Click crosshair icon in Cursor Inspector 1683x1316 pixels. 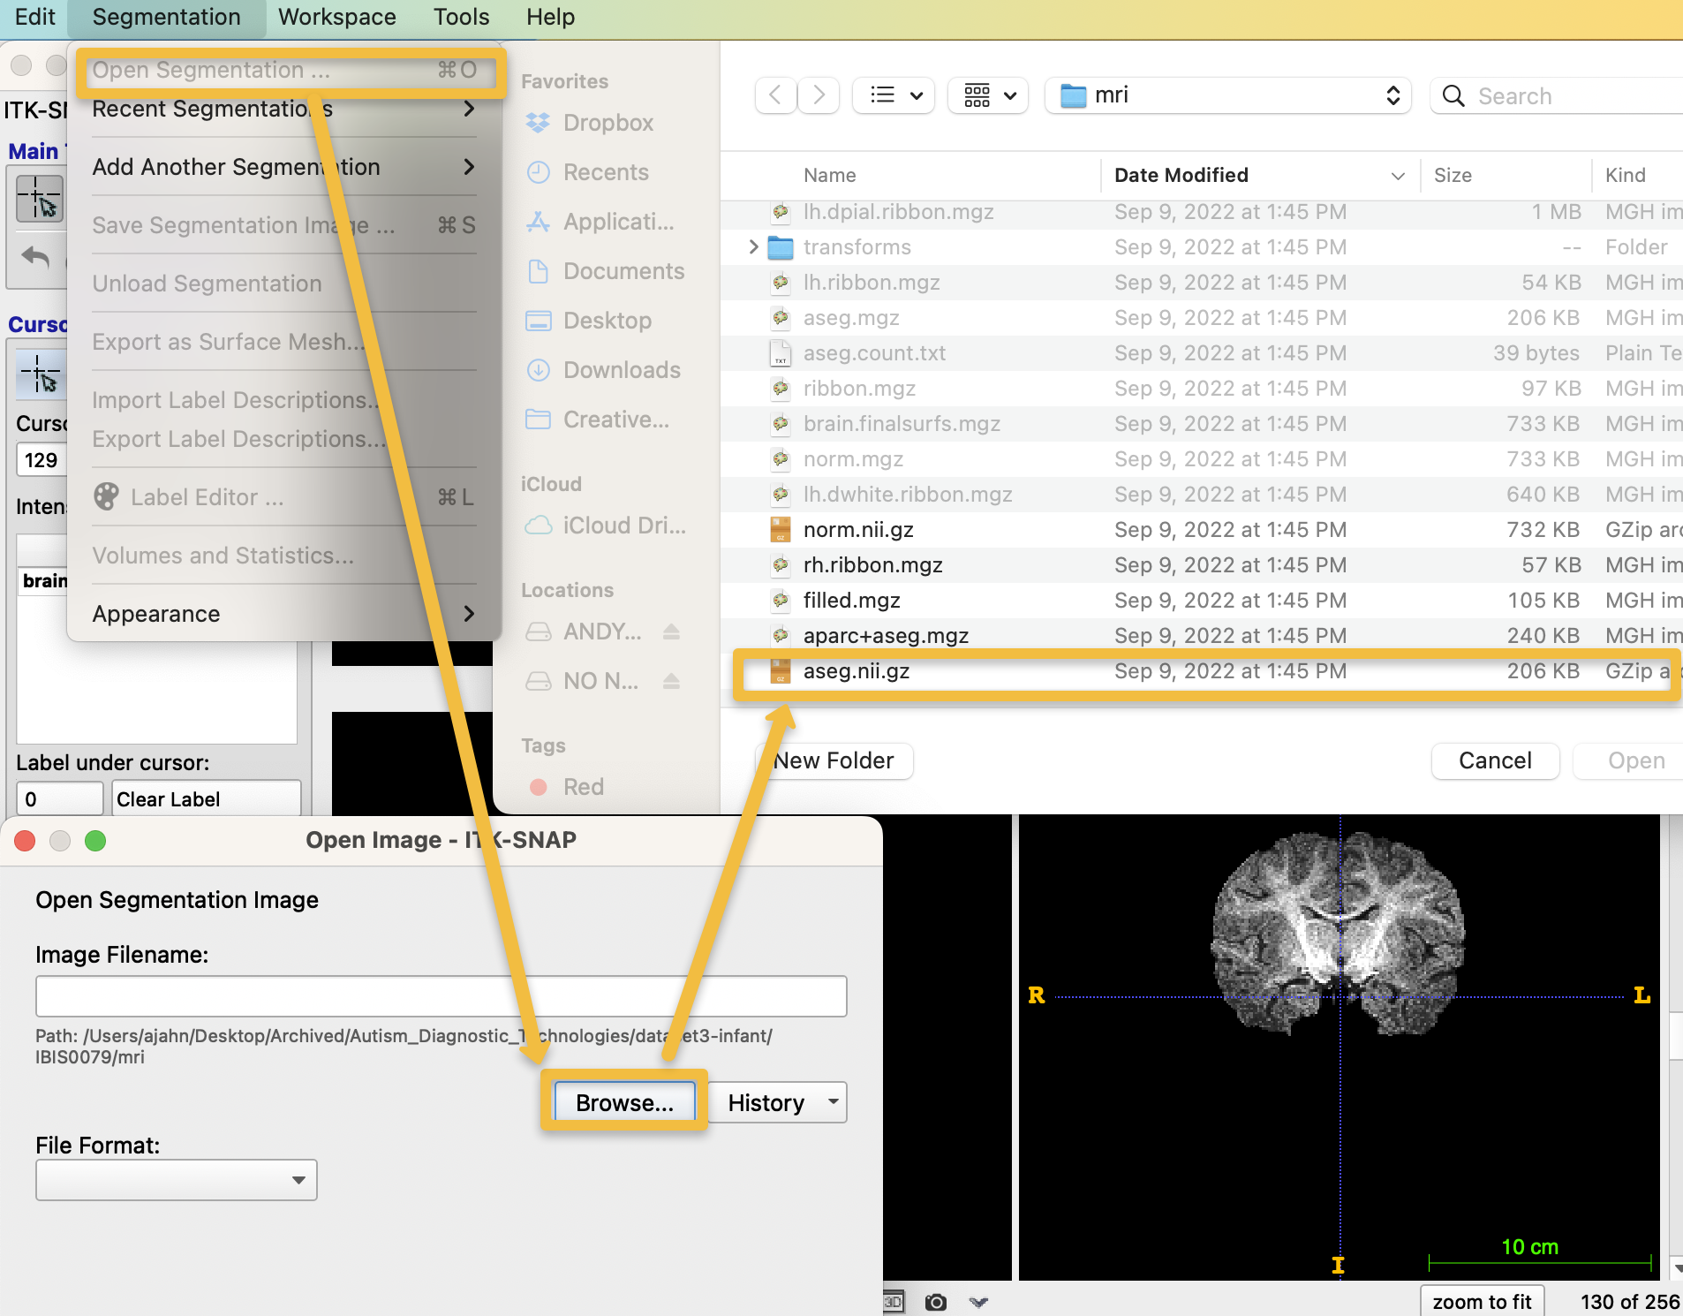pos(40,374)
